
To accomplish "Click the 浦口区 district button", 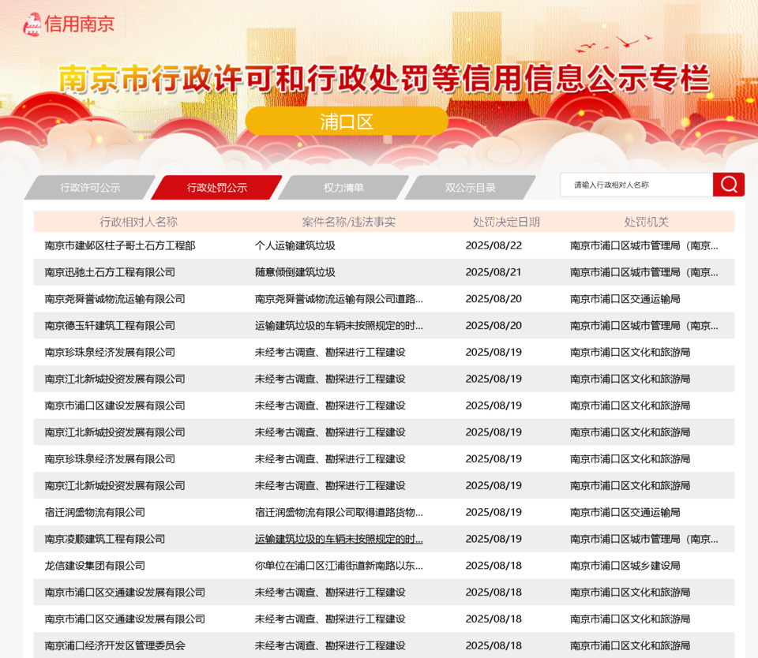I will [x=347, y=122].
